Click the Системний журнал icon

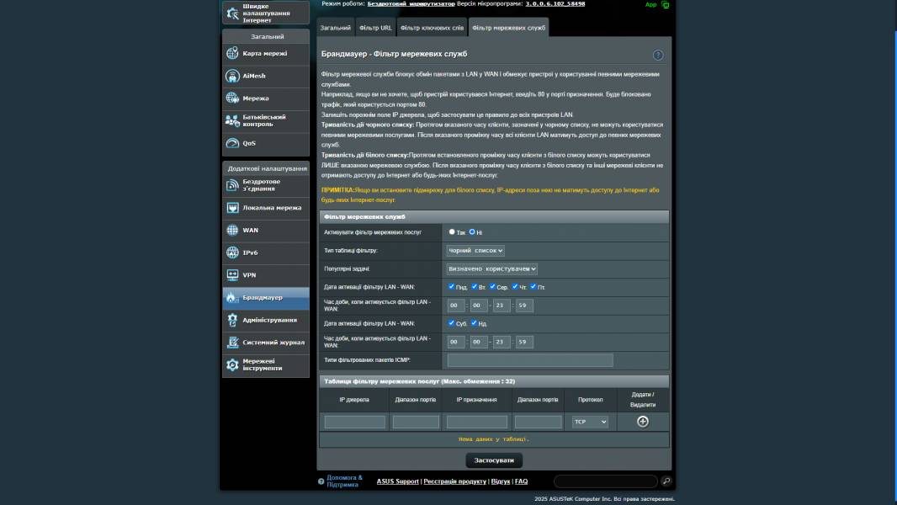232,342
